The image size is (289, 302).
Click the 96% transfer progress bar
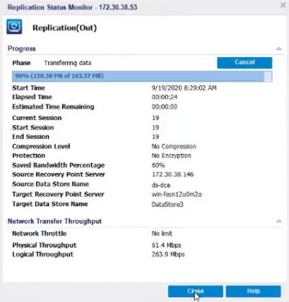(142, 76)
